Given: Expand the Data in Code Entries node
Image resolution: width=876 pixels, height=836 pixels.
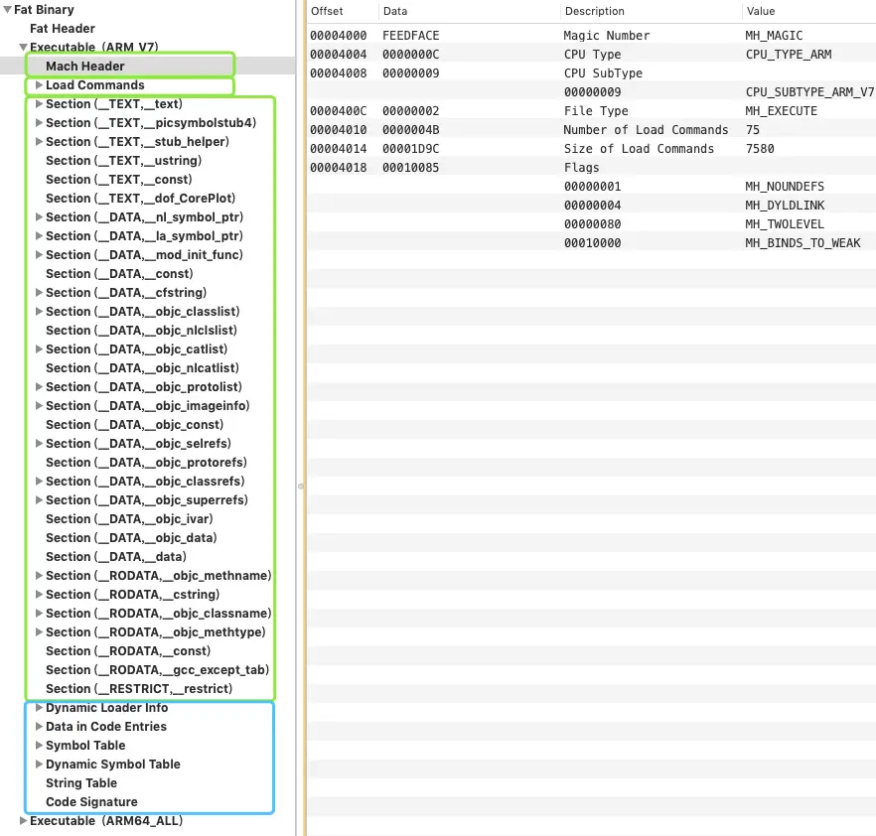Looking at the screenshot, I should click(39, 727).
